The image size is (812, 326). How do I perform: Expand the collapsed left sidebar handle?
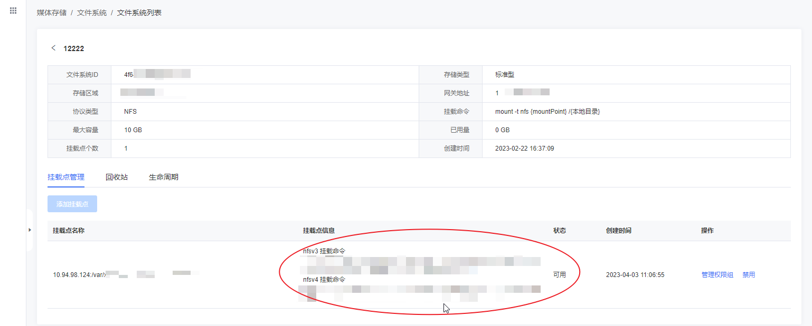point(30,230)
